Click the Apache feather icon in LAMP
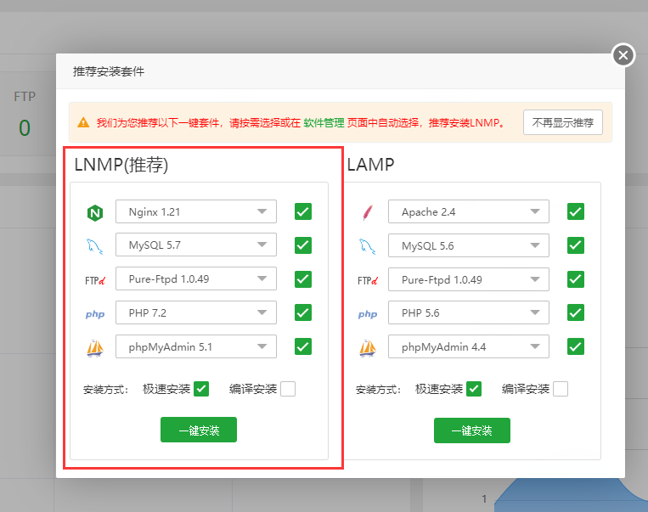This screenshot has width=648, height=512. click(x=368, y=213)
